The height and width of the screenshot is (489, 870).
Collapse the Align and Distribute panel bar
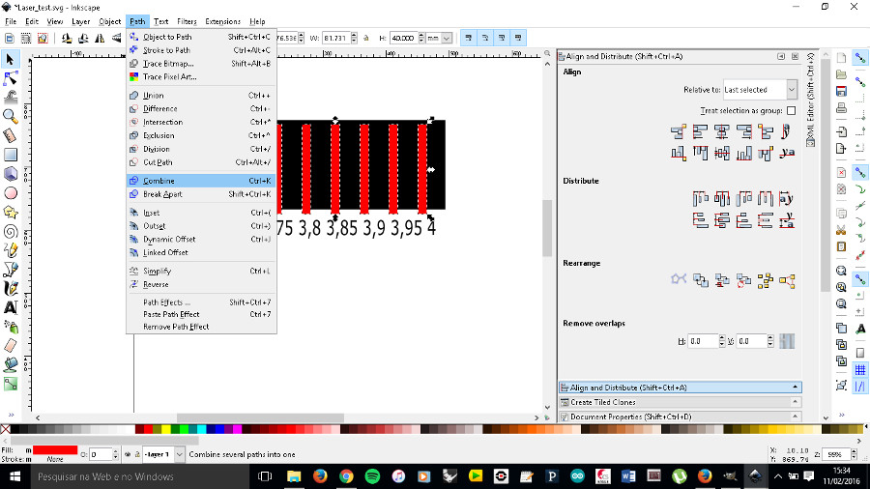click(681, 388)
